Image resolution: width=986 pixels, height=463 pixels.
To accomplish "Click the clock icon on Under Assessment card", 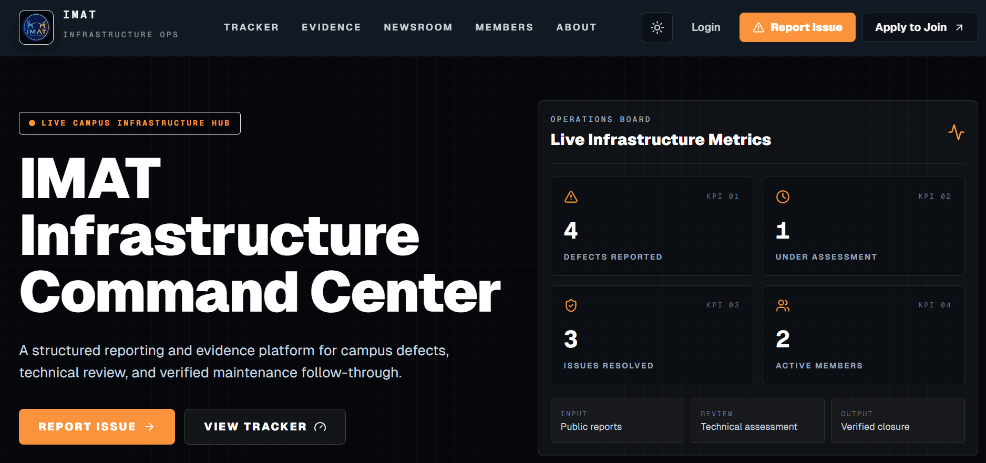I will click(783, 197).
